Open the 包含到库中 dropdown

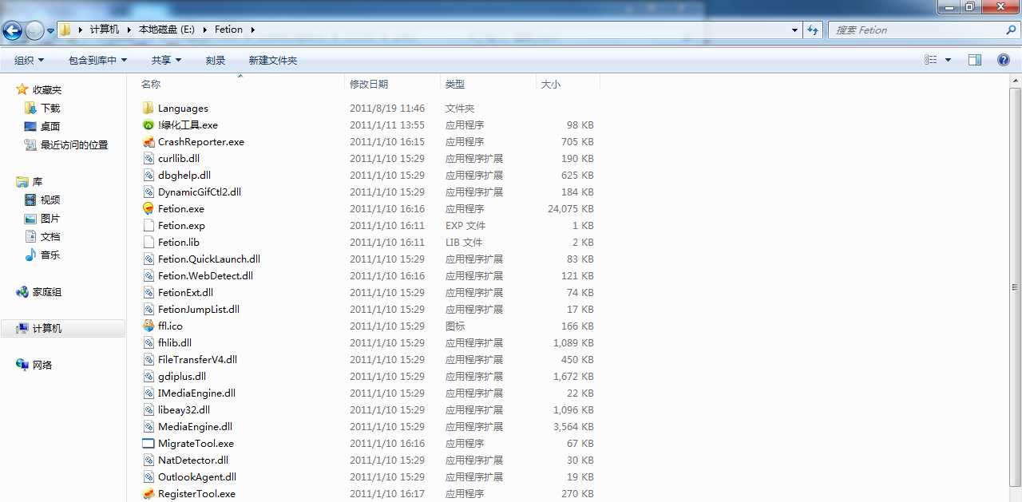click(98, 60)
